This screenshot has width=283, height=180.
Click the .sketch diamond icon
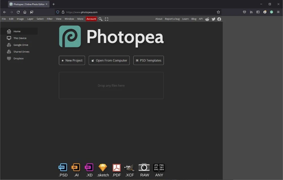click(103, 167)
